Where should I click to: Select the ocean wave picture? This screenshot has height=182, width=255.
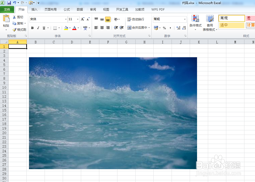(x=113, y=113)
